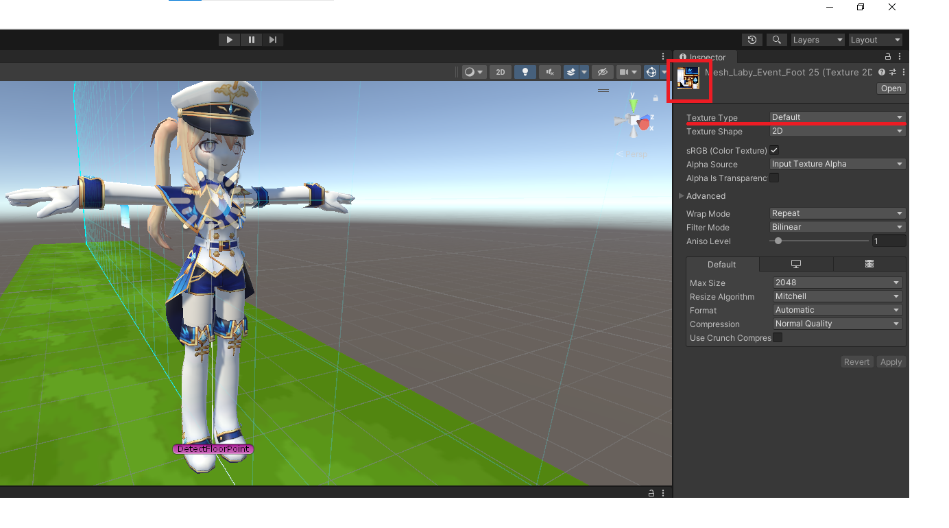
Task: Start Play mode with the play button
Action: 230,40
